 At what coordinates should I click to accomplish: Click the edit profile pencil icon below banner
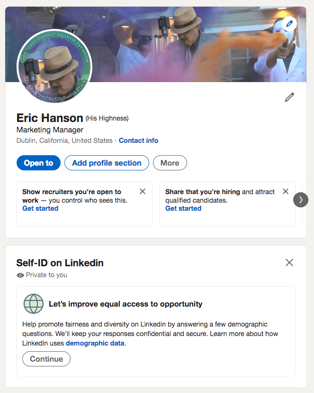289,97
